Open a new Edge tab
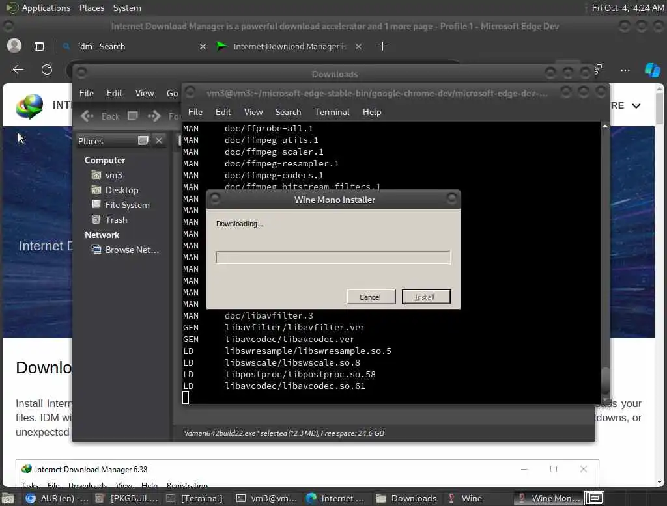The width and height of the screenshot is (667, 506). (382, 46)
